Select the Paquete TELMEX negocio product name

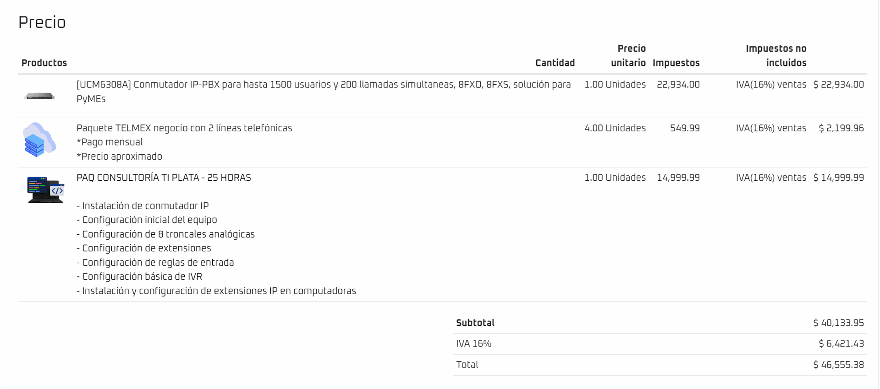[x=184, y=128]
